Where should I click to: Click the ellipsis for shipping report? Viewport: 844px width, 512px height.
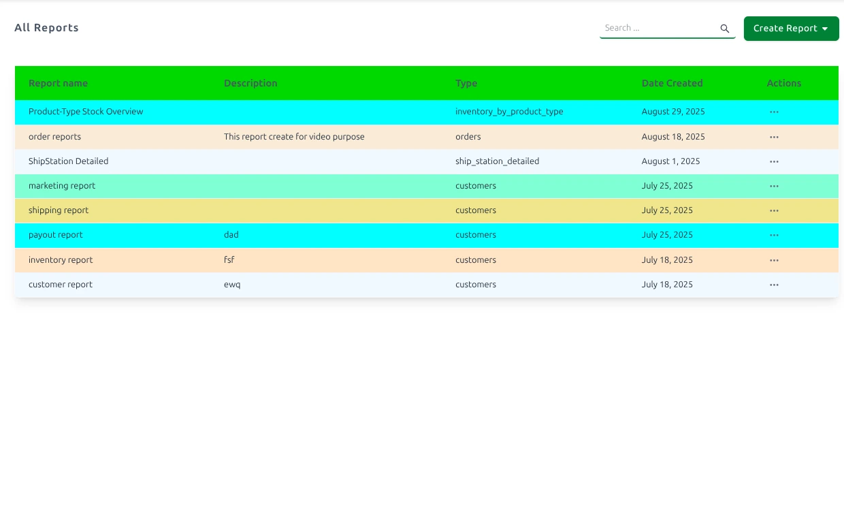pos(774,210)
